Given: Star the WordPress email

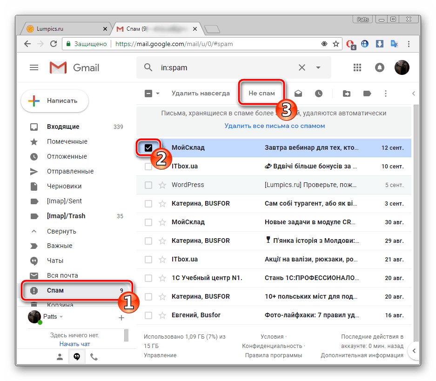Looking at the screenshot, I should 162,185.
